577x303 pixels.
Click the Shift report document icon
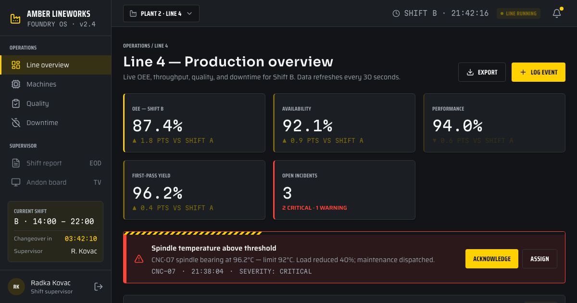(16, 163)
